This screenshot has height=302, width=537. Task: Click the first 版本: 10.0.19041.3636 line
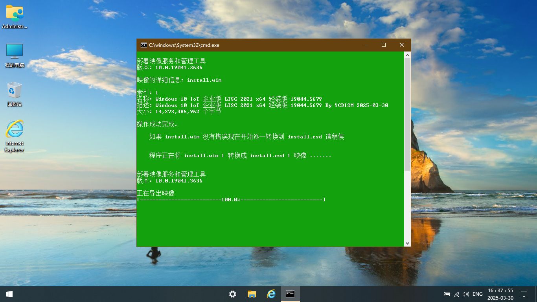(170, 68)
